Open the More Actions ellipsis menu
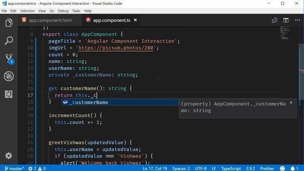Screen dimensions: 304x171 297,20
